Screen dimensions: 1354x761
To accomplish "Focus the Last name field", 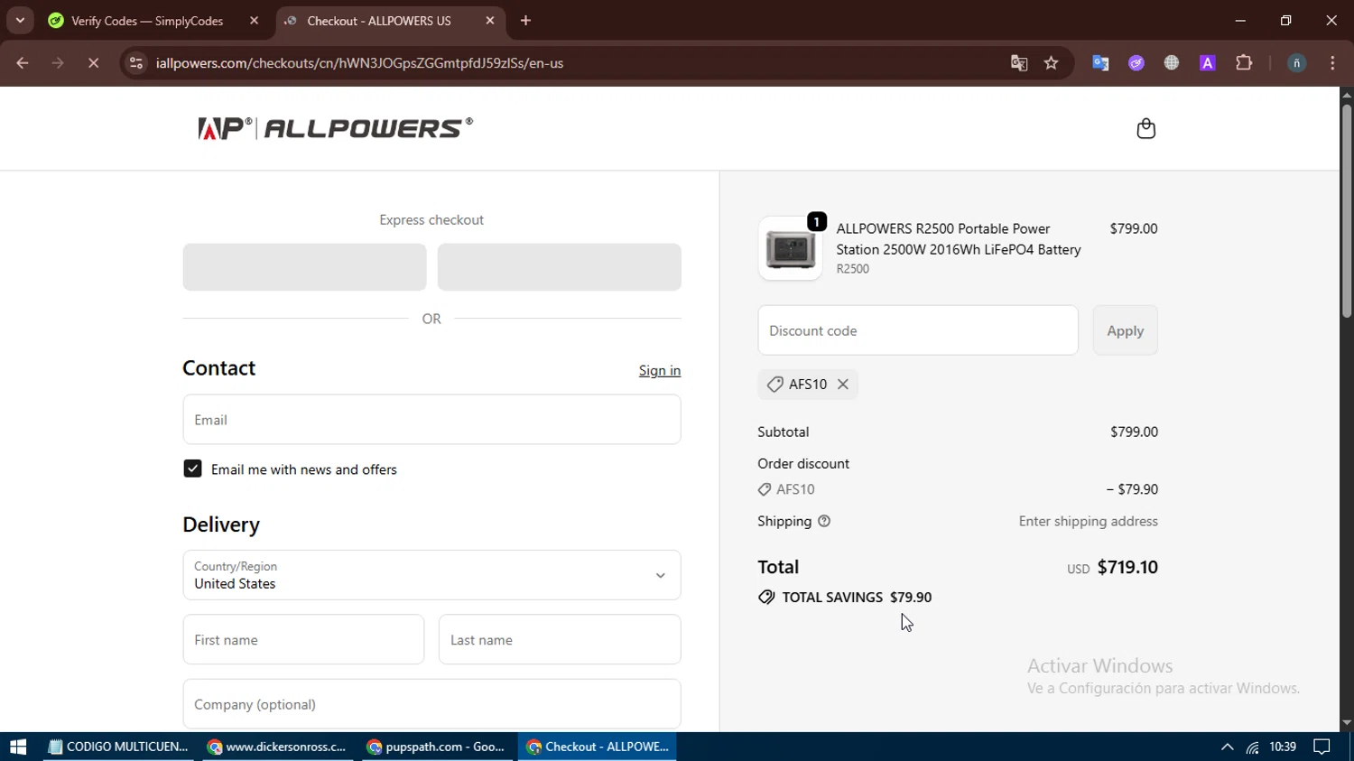I will [x=560, y=640].
